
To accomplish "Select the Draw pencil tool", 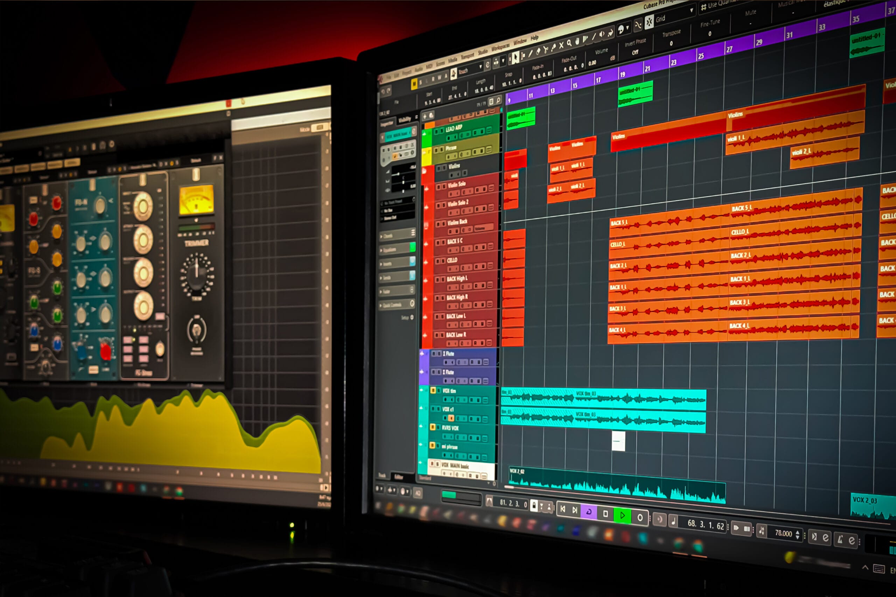I will (x=530, y=53).
